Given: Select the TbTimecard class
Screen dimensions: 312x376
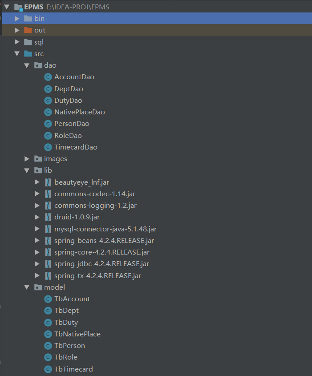Looking at the screenshot, I should tap(73, 369).
